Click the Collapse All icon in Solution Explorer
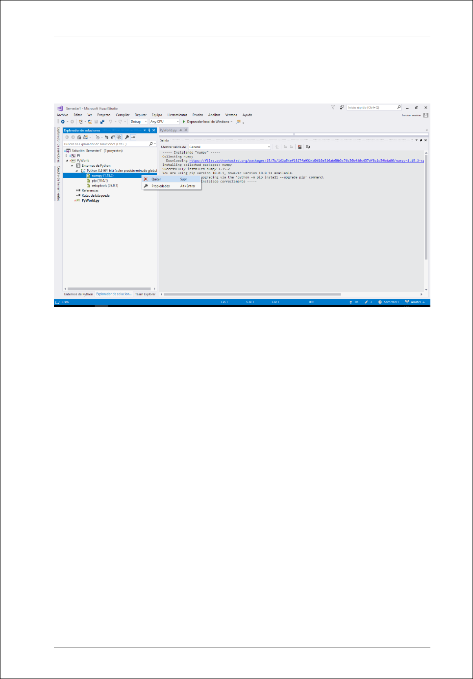 (x=112, y=137)
